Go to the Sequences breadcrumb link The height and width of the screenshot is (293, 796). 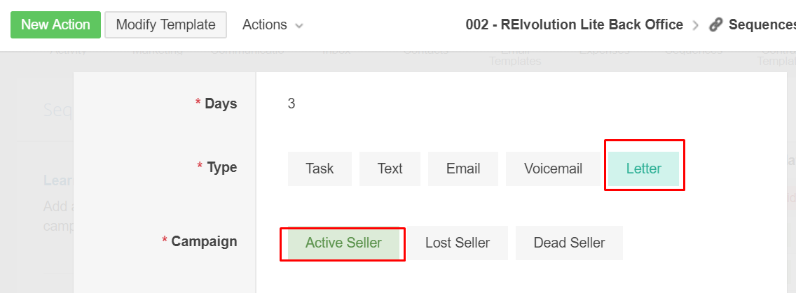coord(762,24)
